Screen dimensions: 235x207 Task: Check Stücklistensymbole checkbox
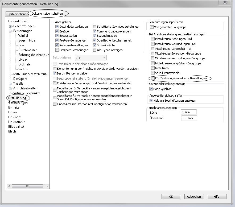coord(153,73)
